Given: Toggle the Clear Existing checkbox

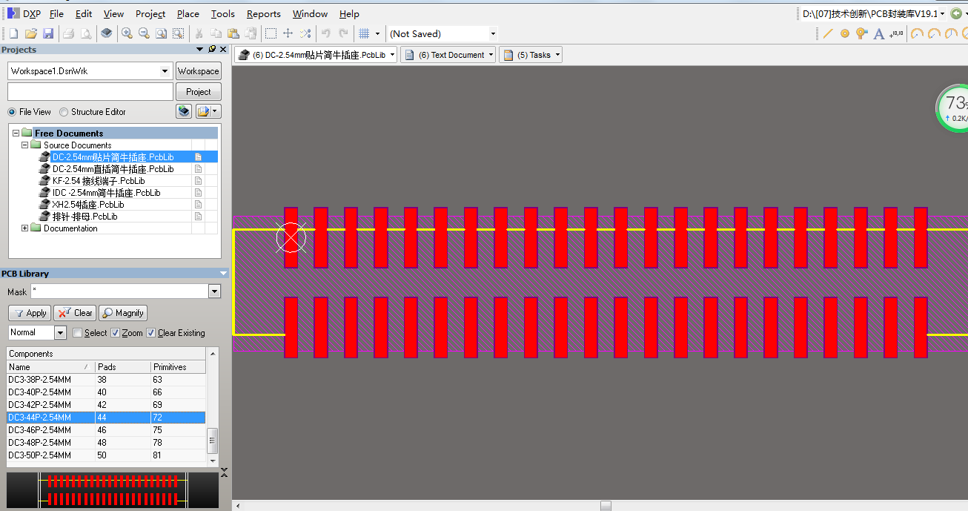Looking at the screenshot, I should (x=151, y=333).
